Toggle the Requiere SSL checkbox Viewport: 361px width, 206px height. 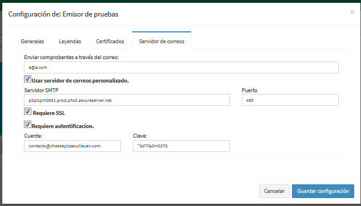pyautogui.click(x=27, y=112)
